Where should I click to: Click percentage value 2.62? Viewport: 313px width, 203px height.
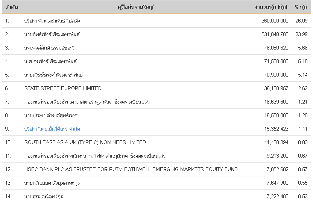pyautogui.click(x=302, y=88)
